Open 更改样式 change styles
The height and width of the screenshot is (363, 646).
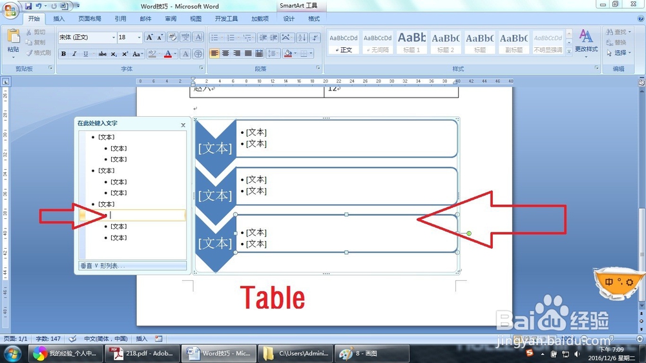(587, 43)
